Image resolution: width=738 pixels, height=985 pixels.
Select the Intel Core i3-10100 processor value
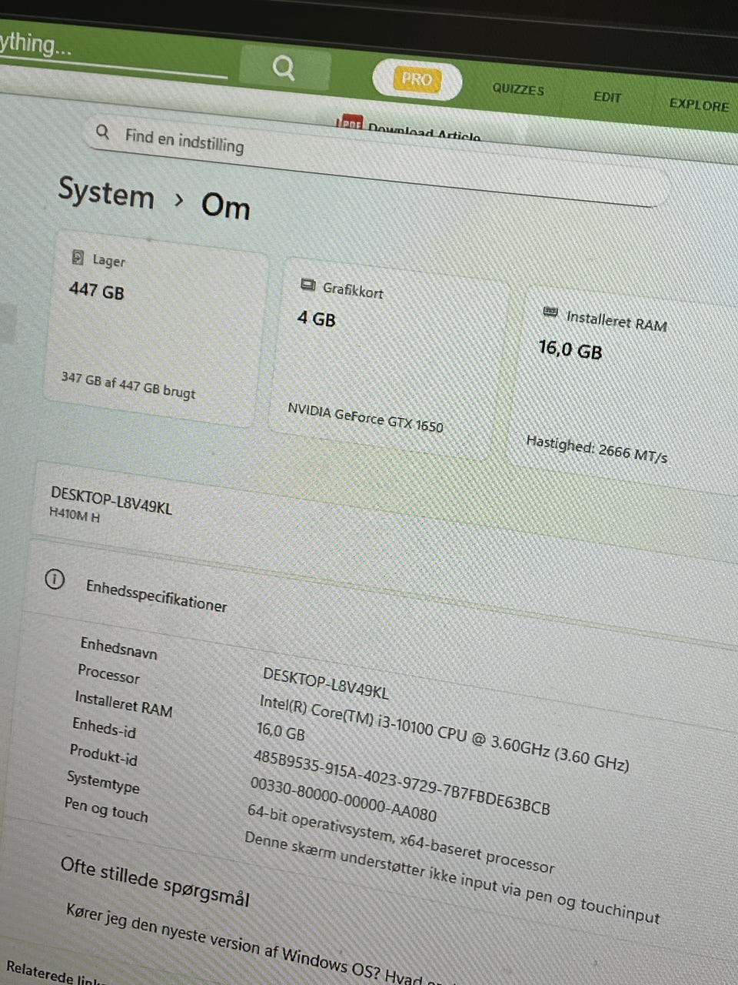pyautogui.click(x=444, y=733)
